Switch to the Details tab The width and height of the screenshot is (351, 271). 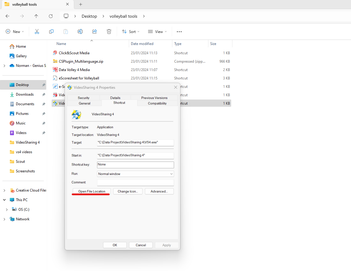[115, 98]
